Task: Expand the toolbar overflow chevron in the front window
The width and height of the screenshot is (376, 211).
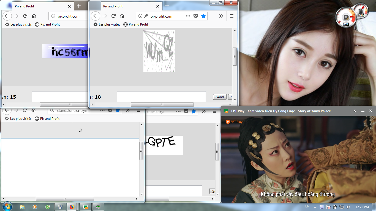Action: (221, 16)
